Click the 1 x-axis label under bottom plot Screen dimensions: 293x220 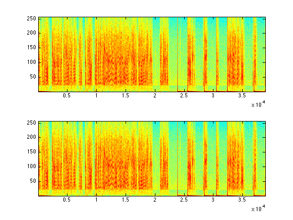[x=96, y=200]
